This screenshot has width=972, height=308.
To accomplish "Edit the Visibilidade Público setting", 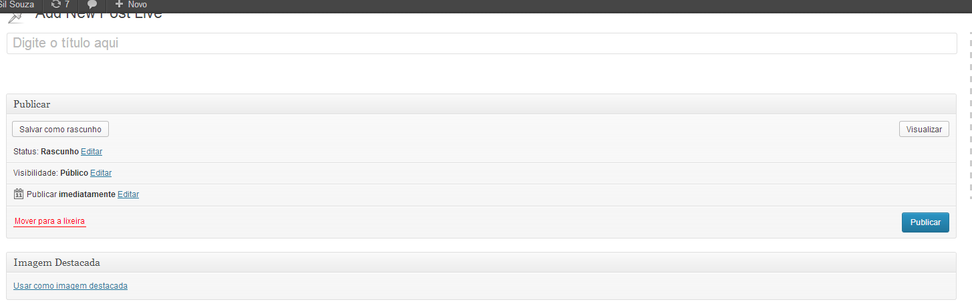I will (x=101, y=173).
